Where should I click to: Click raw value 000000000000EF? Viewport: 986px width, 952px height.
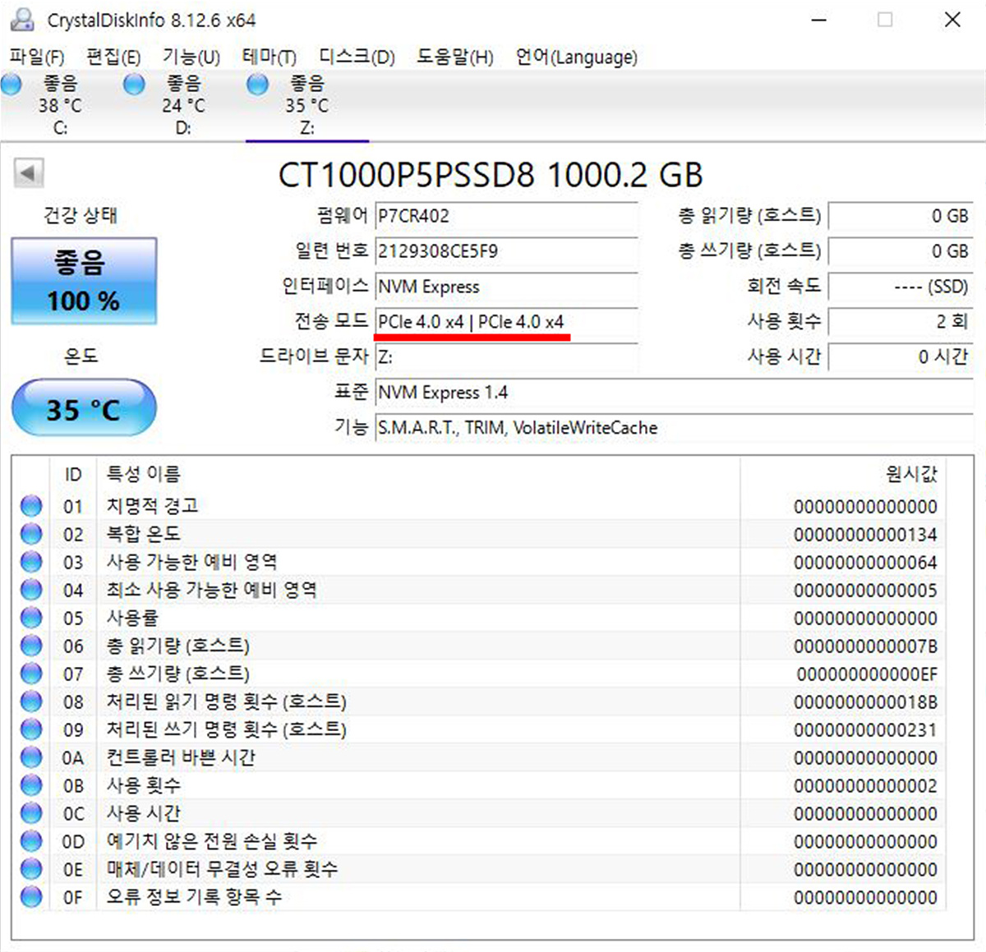point(867,674)
